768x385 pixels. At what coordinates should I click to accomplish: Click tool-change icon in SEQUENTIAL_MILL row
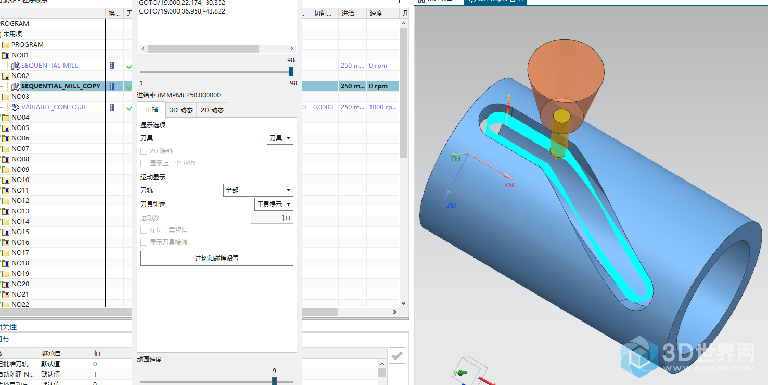pos(112,66)
